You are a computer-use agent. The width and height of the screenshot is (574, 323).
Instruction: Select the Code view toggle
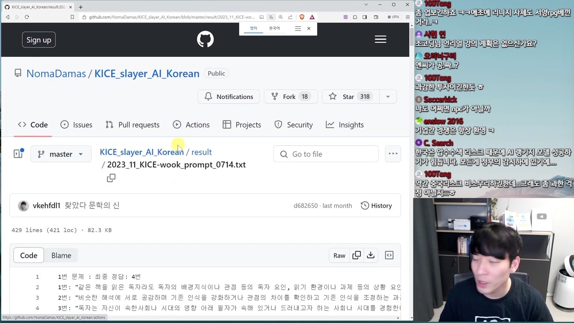[x=29, y=255]
